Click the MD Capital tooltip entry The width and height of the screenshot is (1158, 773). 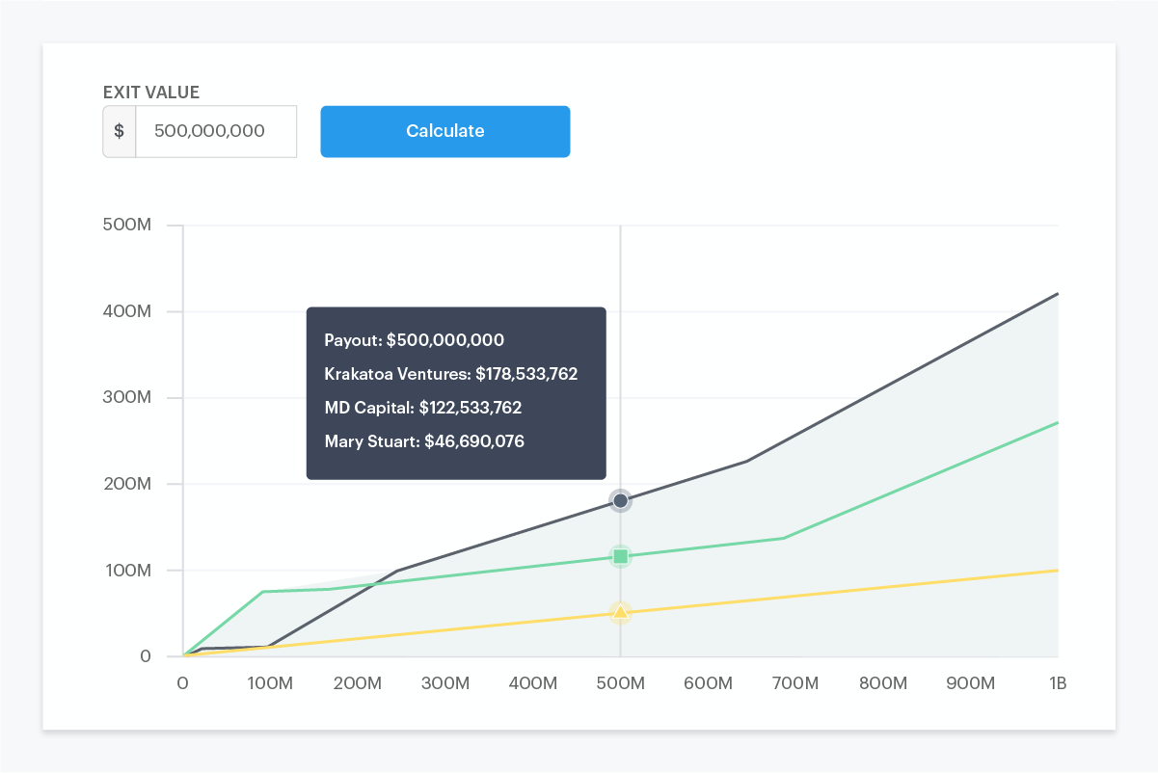coord(422,408)
